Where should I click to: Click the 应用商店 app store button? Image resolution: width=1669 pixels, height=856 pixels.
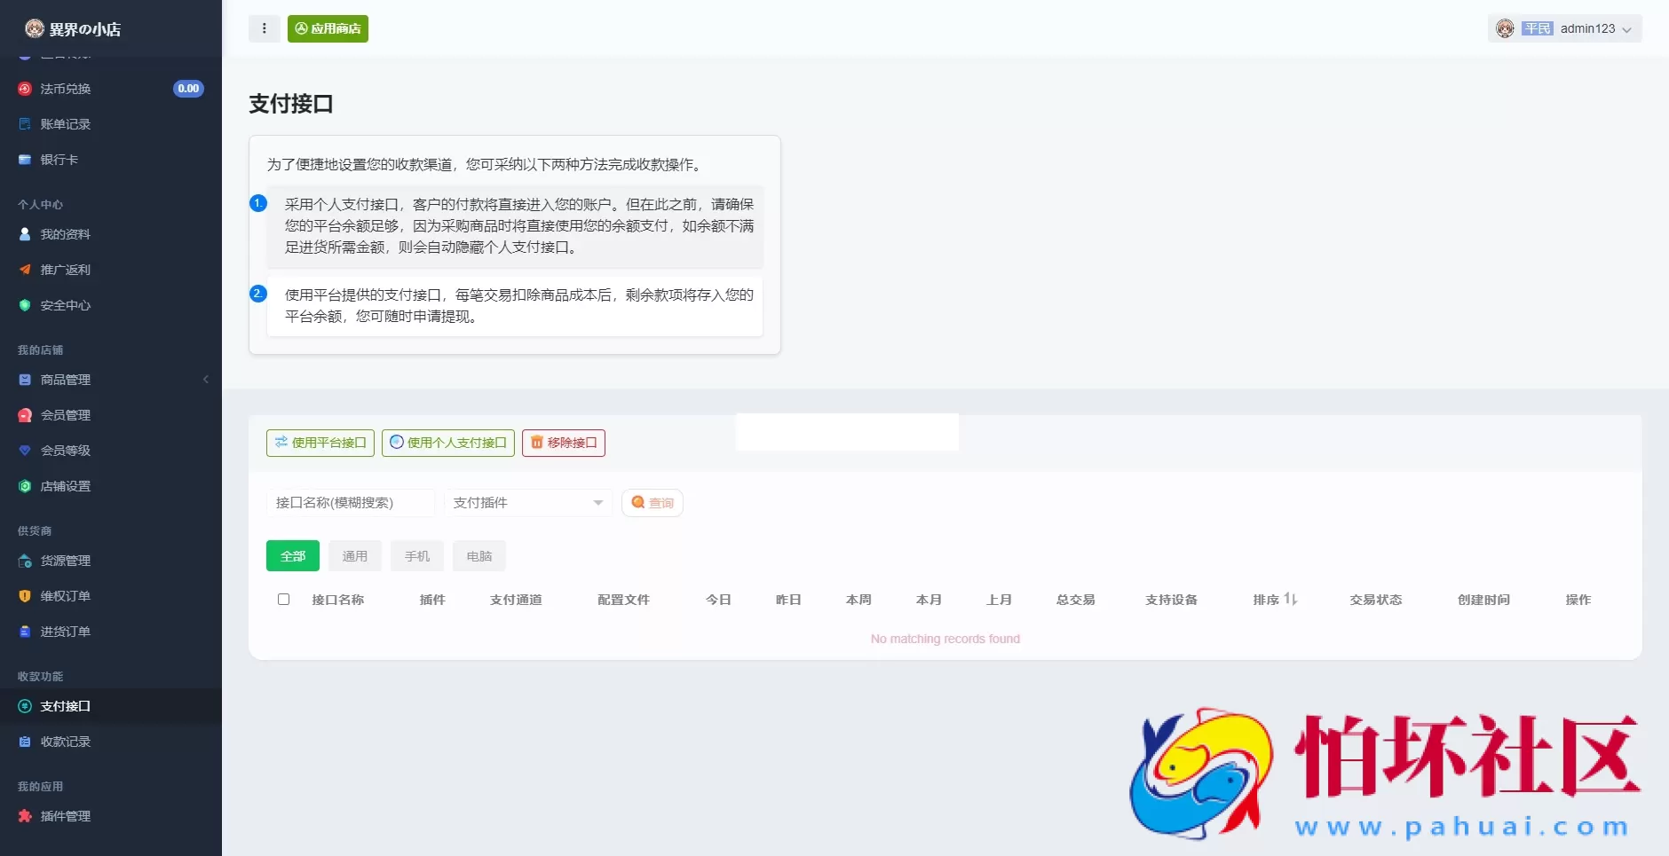pos(327,28)
